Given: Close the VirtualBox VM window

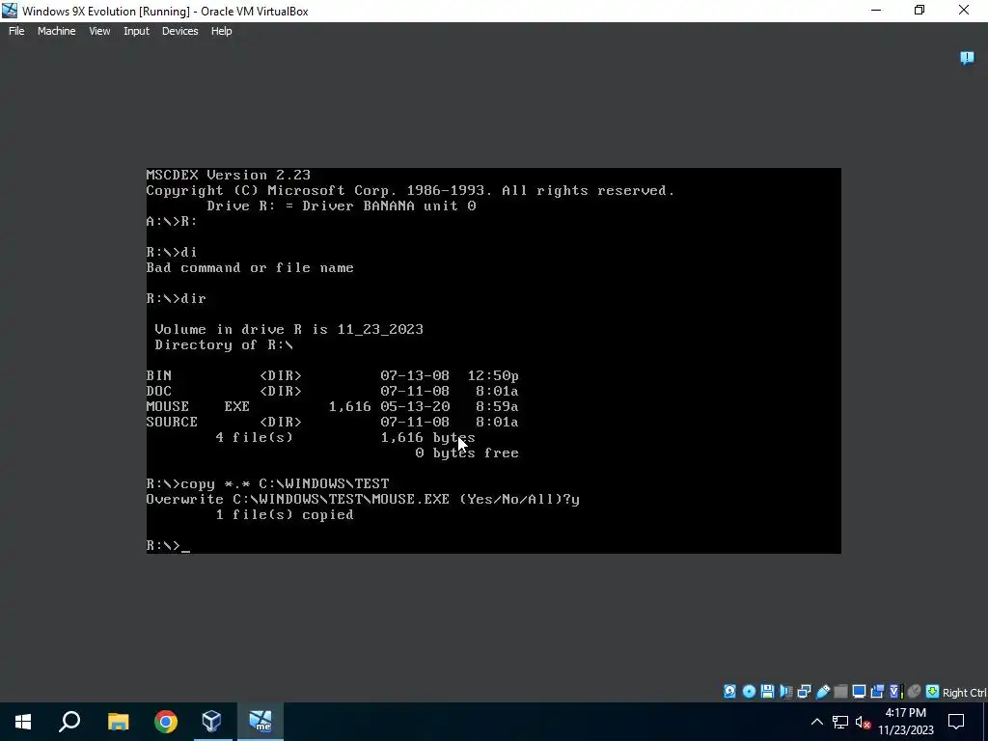Looking at the screenshot, I should [964, 11].
